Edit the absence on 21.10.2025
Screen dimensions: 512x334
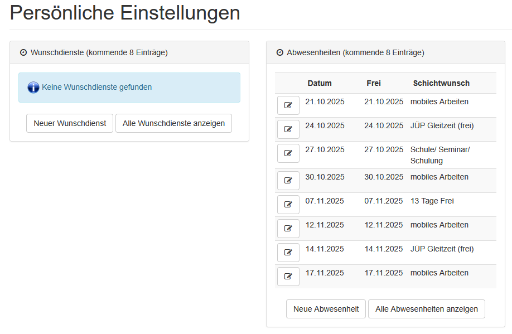pos(288,105)
